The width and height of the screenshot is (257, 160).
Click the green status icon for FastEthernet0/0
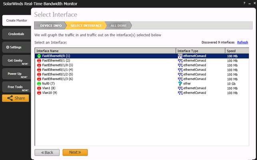pos(39,56)
